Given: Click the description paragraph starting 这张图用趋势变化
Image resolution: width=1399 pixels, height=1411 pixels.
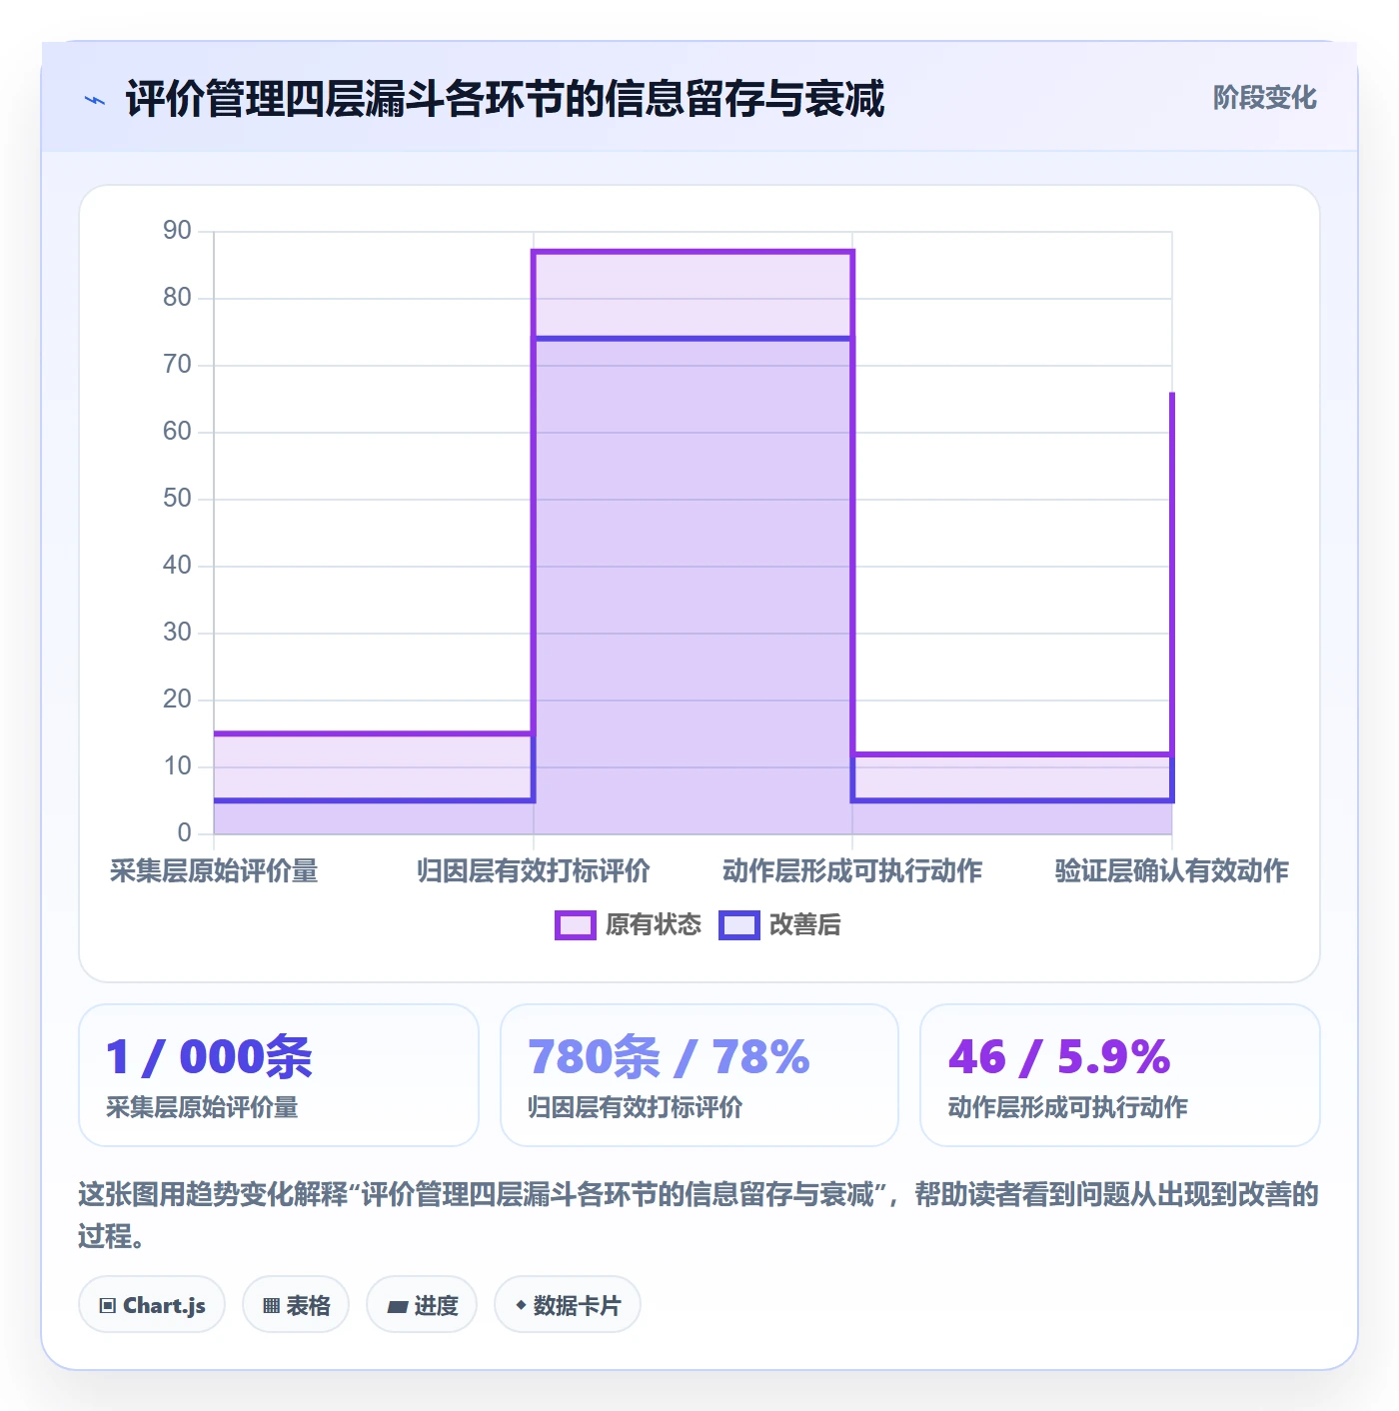Looking at the screenshot, I should point(699,1215).
